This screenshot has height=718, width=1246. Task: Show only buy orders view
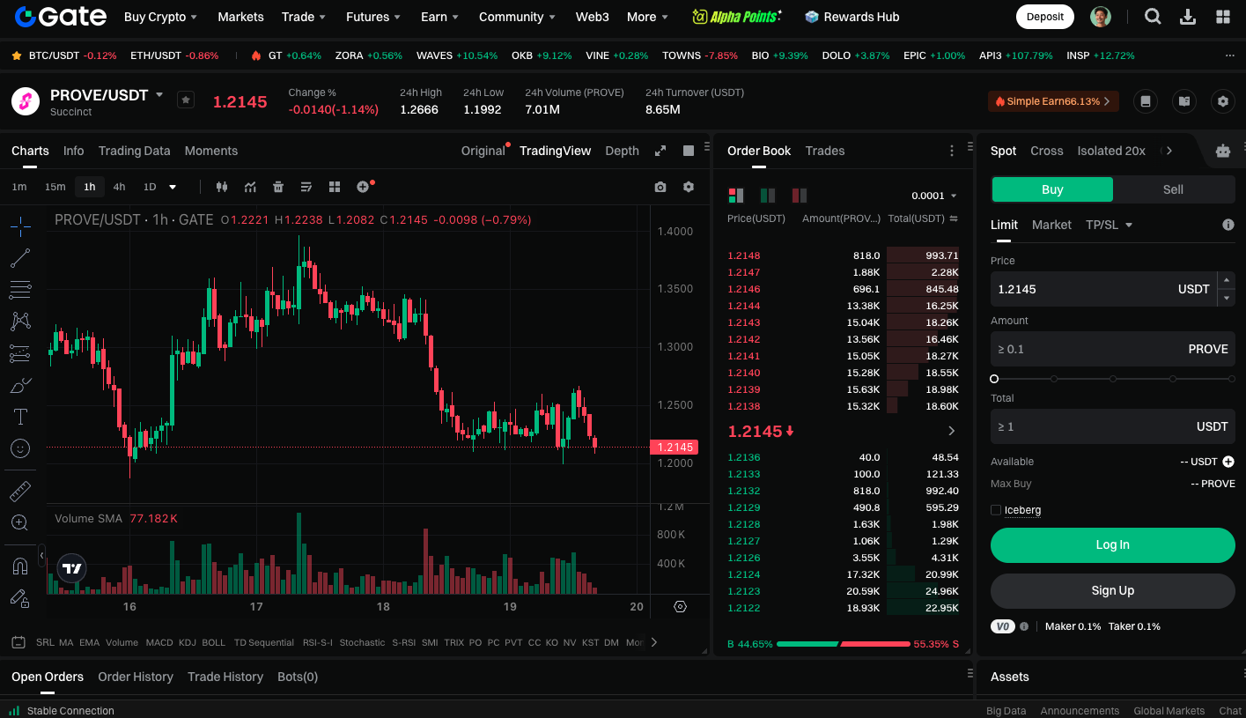click(768, 195)
